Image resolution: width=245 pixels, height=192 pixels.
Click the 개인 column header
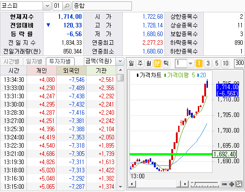coord(42,70)
